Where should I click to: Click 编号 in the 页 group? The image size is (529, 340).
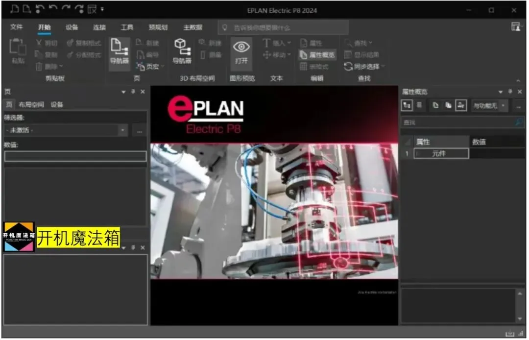pyautogui.click(x=147, y=55)
